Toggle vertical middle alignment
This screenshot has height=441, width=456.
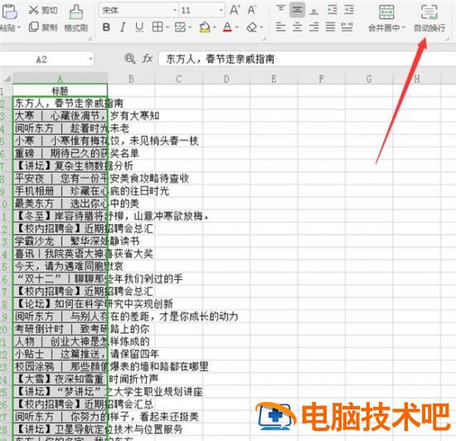click(297, 10)
